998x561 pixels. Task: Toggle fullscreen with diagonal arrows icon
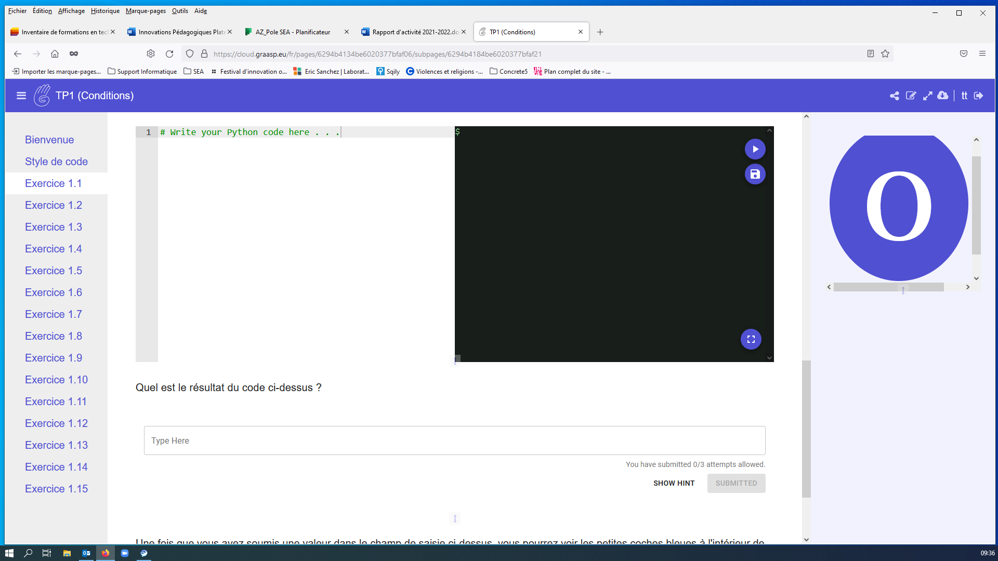click(x=927, y=96)
